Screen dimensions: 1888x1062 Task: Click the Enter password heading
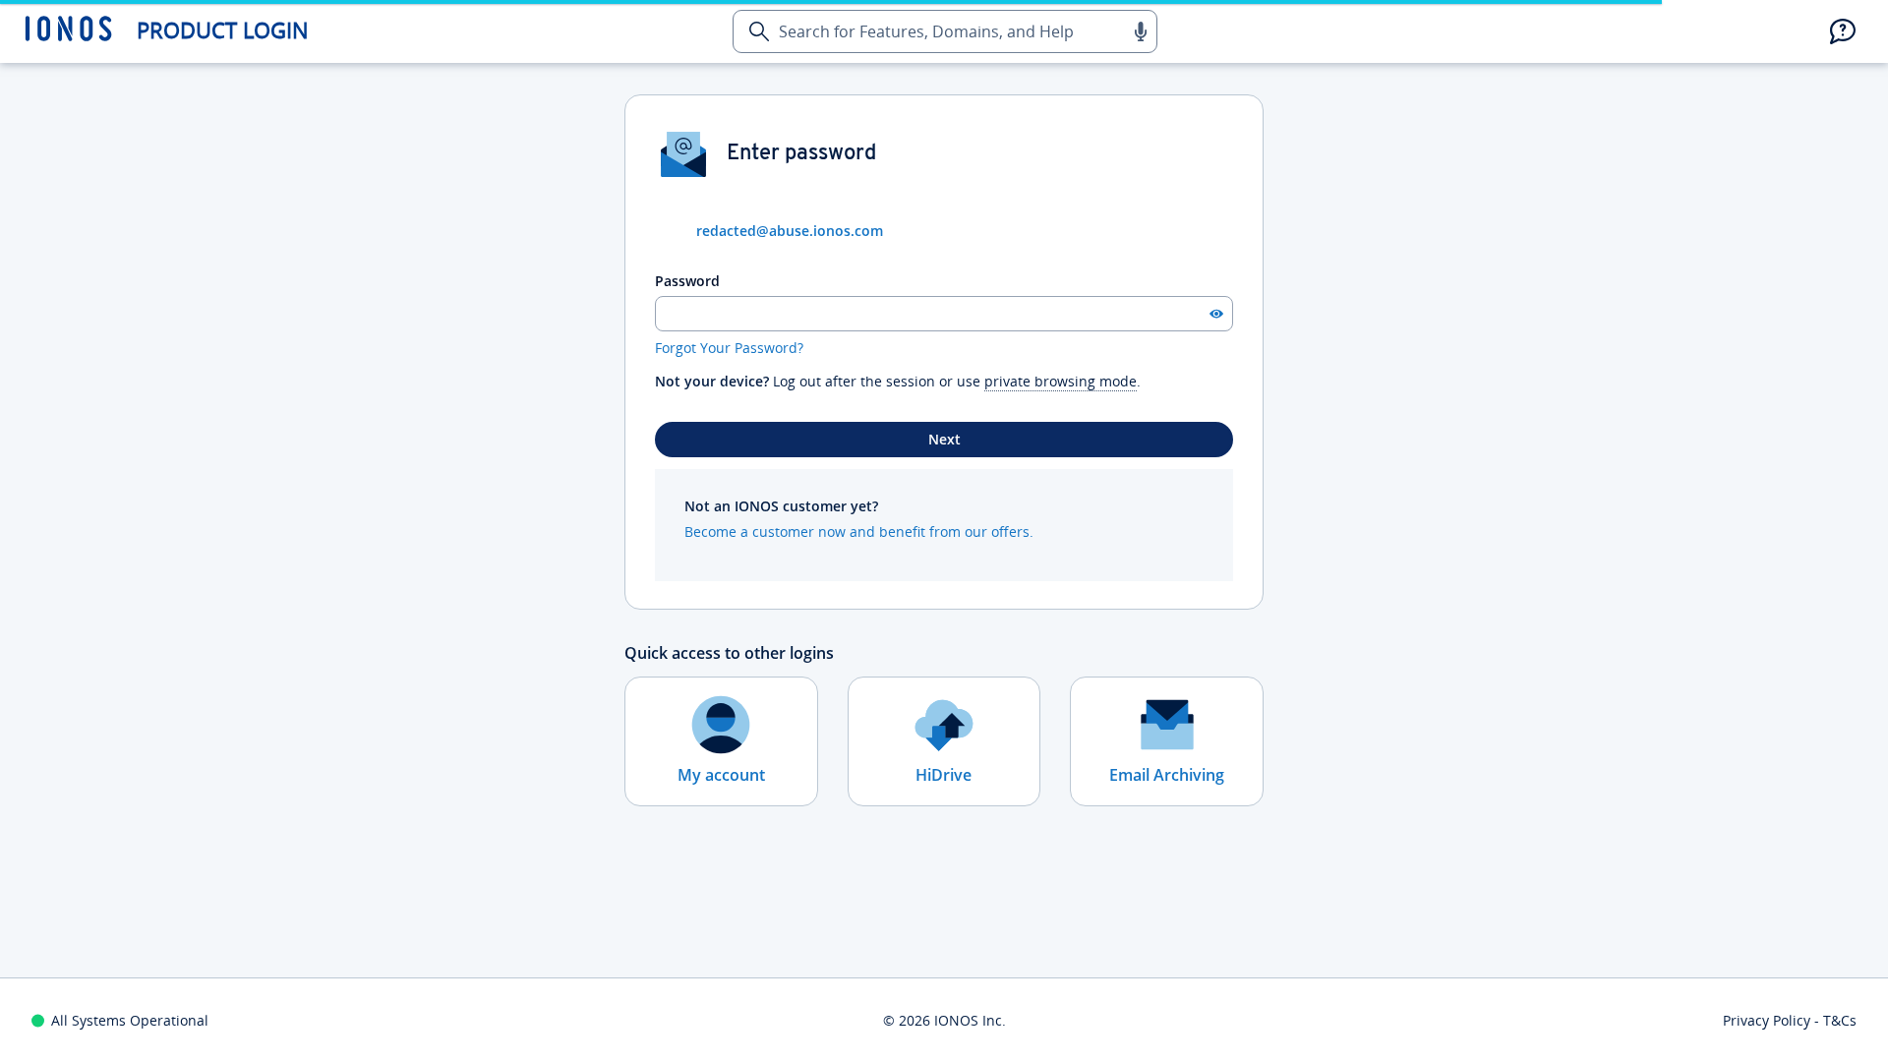pos(801,152)
